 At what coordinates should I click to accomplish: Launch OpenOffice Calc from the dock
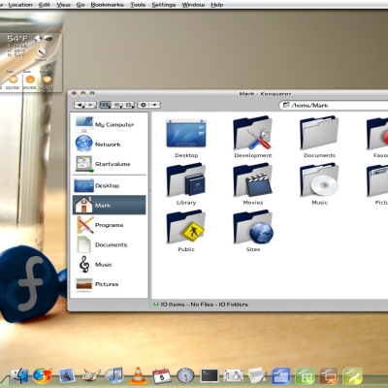[305, 375]
